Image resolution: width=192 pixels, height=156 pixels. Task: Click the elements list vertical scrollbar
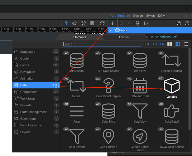(190, 90)
